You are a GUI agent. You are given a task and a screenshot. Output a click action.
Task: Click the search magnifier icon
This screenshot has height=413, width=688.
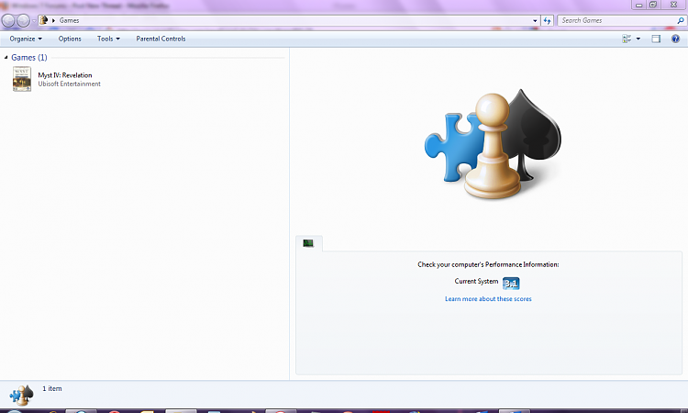point(681,20)
